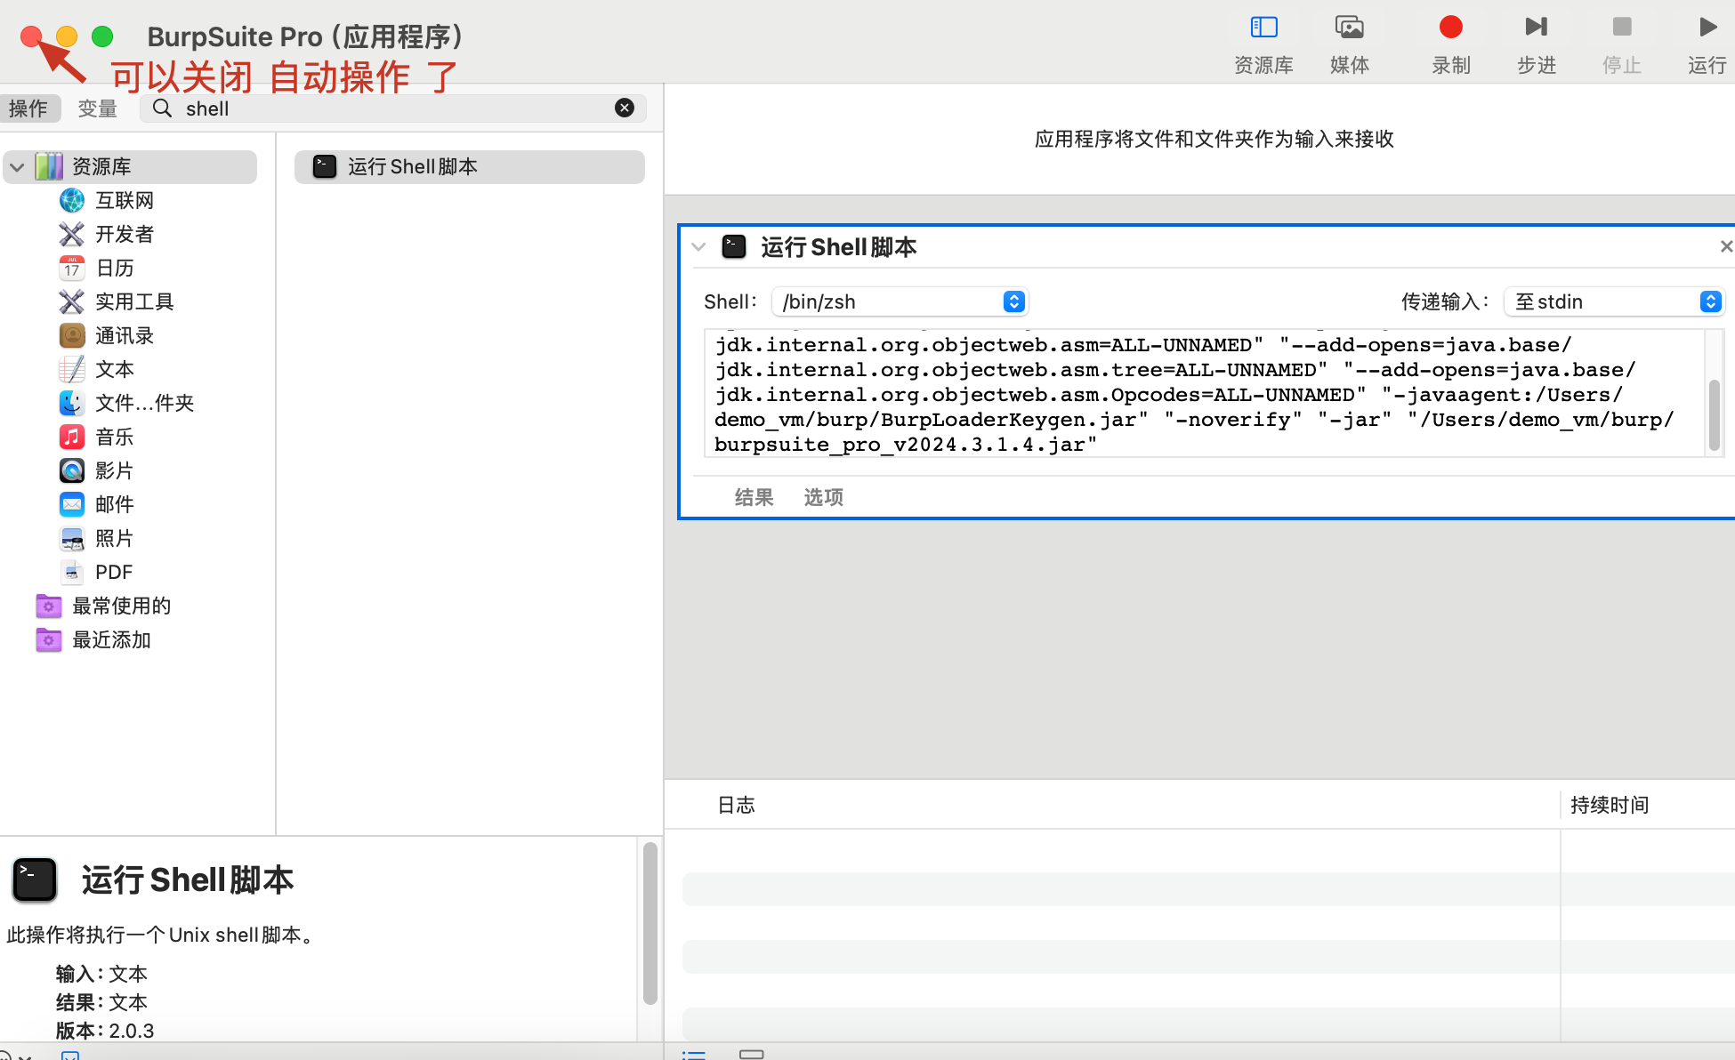Click the Run (运行) play icon
The image size is (1735, 1060).
(x=1707, y=28)
